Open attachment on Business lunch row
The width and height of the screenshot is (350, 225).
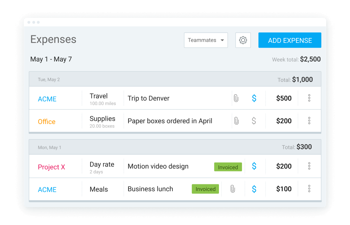coord(233,189)
